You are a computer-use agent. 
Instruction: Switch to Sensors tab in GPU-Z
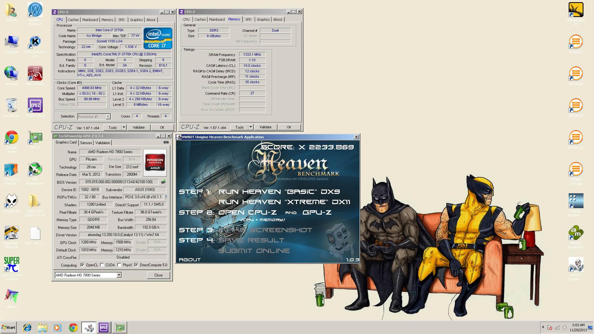click(x=86, y=143)
